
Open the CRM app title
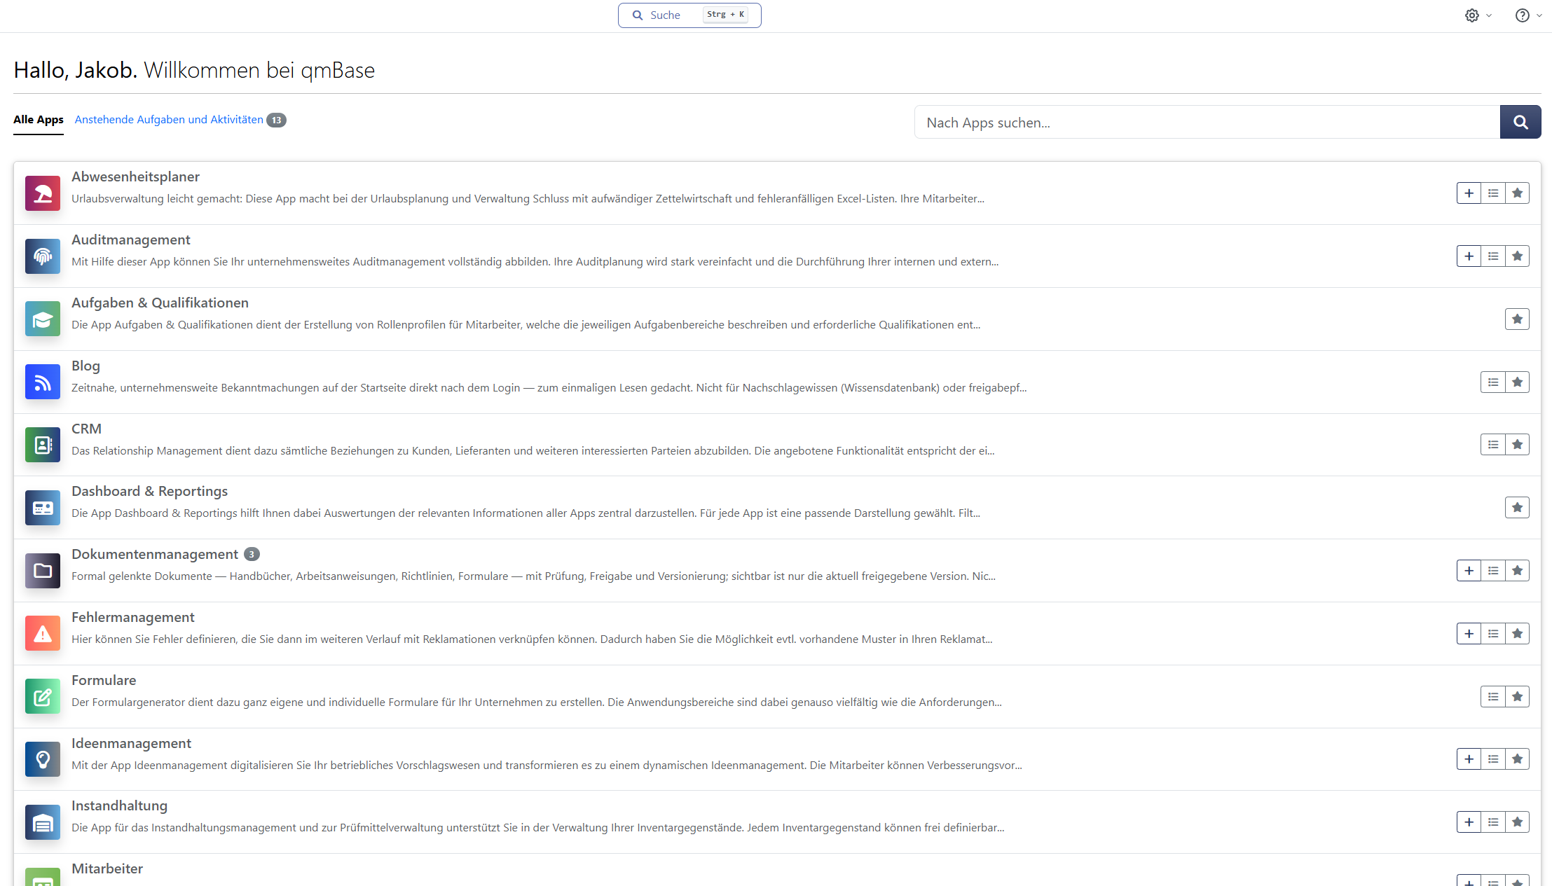pos(86,429)
